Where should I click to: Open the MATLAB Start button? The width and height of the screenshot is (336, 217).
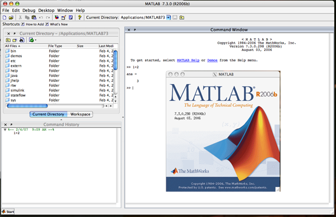tap(8, 211)
